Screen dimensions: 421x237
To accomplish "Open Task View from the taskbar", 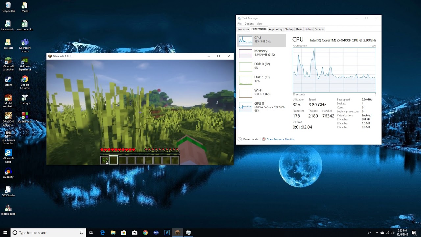I will 91,232.
